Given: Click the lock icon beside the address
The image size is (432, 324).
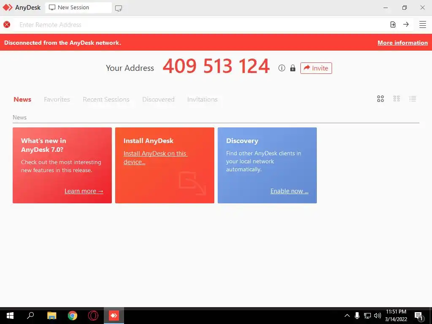Looking at the screenshot, I should 293,68.
